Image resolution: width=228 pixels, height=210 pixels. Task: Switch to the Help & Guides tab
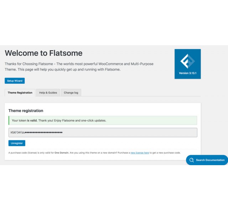[x=48, y=93]
